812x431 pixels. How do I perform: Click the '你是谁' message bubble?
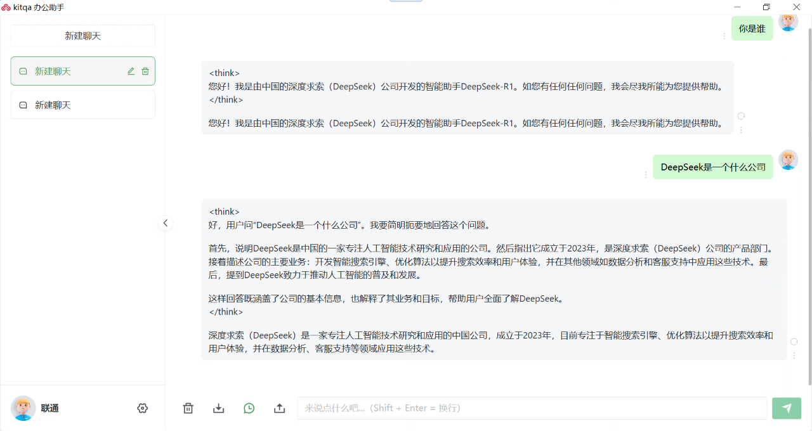coord(752,29)
